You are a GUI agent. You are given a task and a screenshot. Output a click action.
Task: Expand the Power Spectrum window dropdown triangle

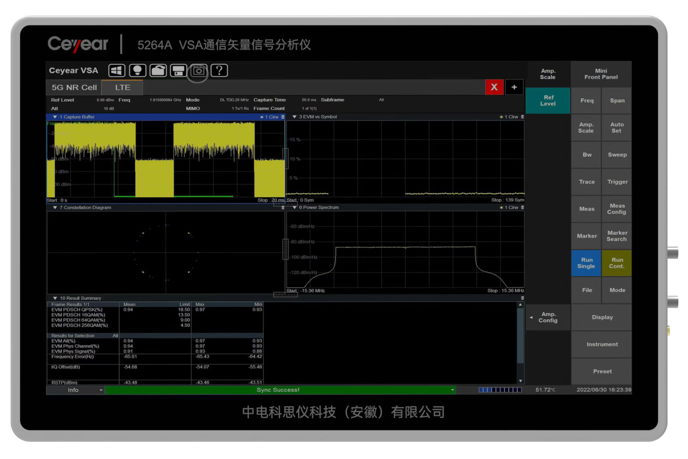[294, 207]
